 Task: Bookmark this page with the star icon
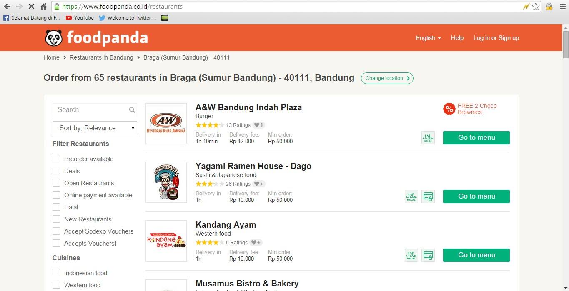(536, 6)
